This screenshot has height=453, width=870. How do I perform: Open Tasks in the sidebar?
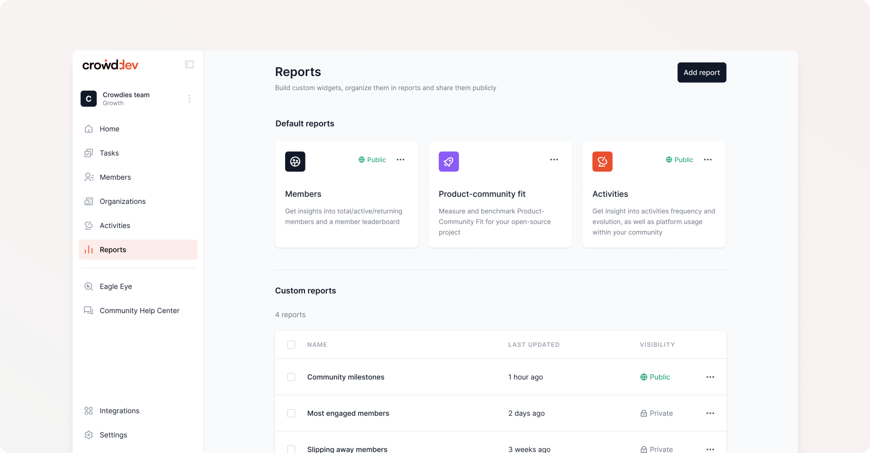coord(138,153)
